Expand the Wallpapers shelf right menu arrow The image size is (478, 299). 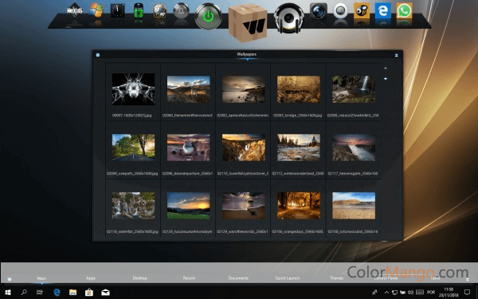[x=396, y=55]
